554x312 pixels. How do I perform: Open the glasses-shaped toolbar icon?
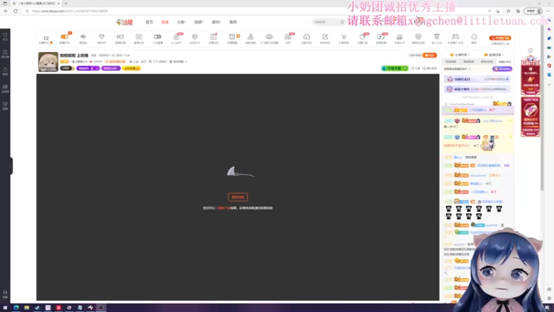coord(120,37)
